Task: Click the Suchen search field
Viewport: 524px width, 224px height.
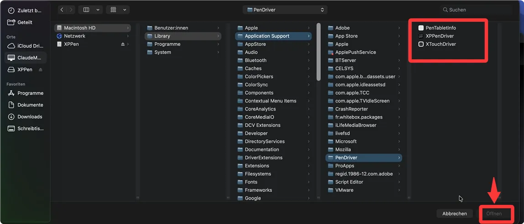Action: click(476, 10)
